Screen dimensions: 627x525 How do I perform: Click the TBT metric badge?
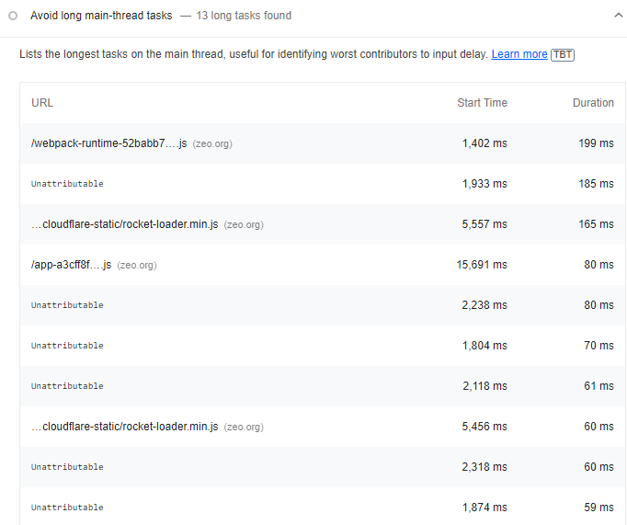(563, 54)
